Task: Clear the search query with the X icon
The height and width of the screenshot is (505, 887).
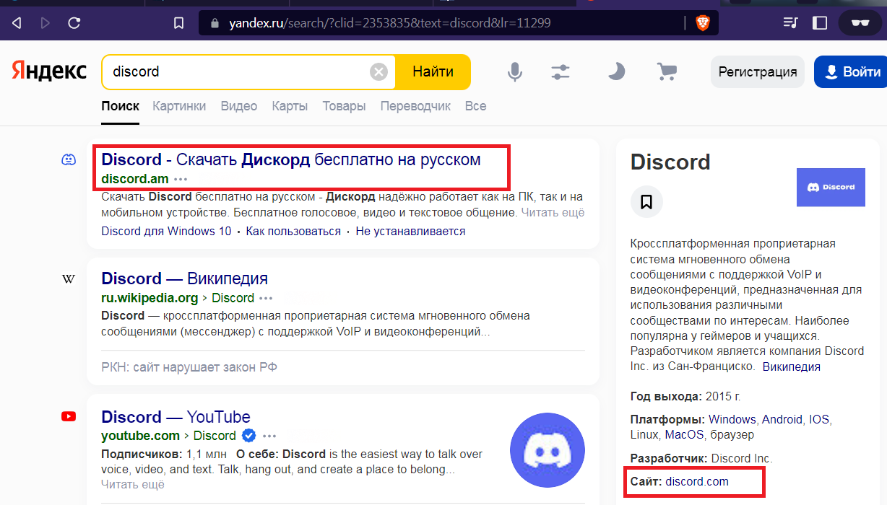Action: [378, 72]
